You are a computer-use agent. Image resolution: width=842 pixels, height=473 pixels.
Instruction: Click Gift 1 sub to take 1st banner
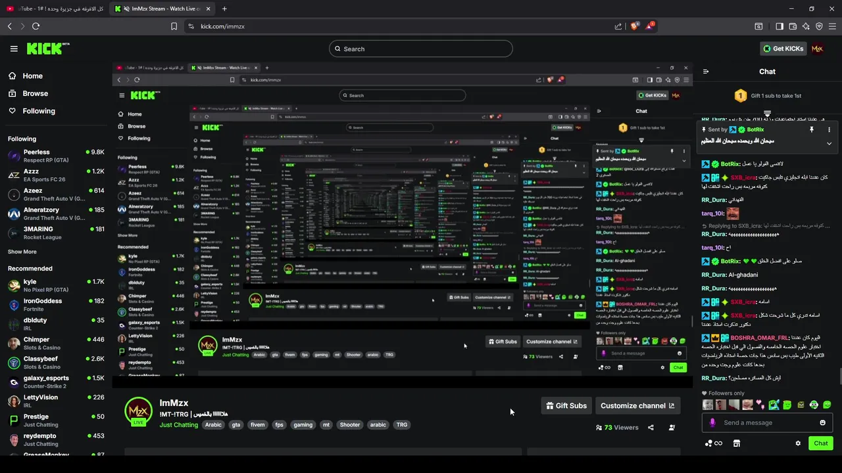coord(767,96)
